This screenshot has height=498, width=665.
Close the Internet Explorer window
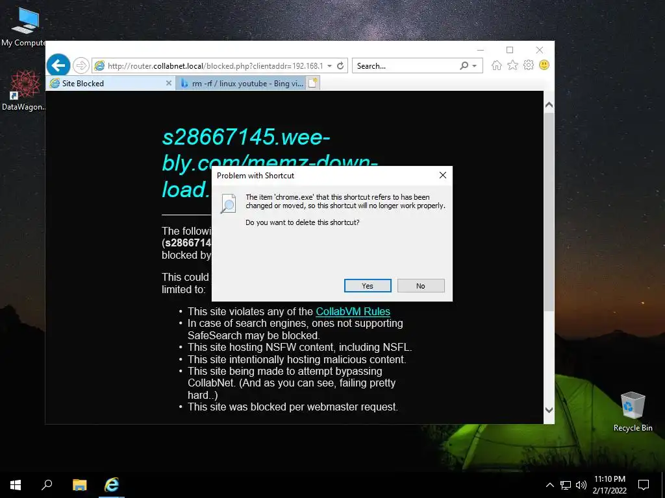pos(540,50)
